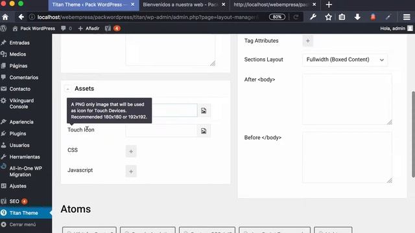Select Titan Theme in the sidebar
The image size is (415, 233).
coord(23,213)
